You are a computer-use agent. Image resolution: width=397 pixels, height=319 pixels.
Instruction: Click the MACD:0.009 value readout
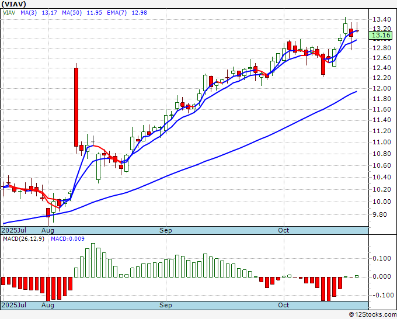coord(68,239)
